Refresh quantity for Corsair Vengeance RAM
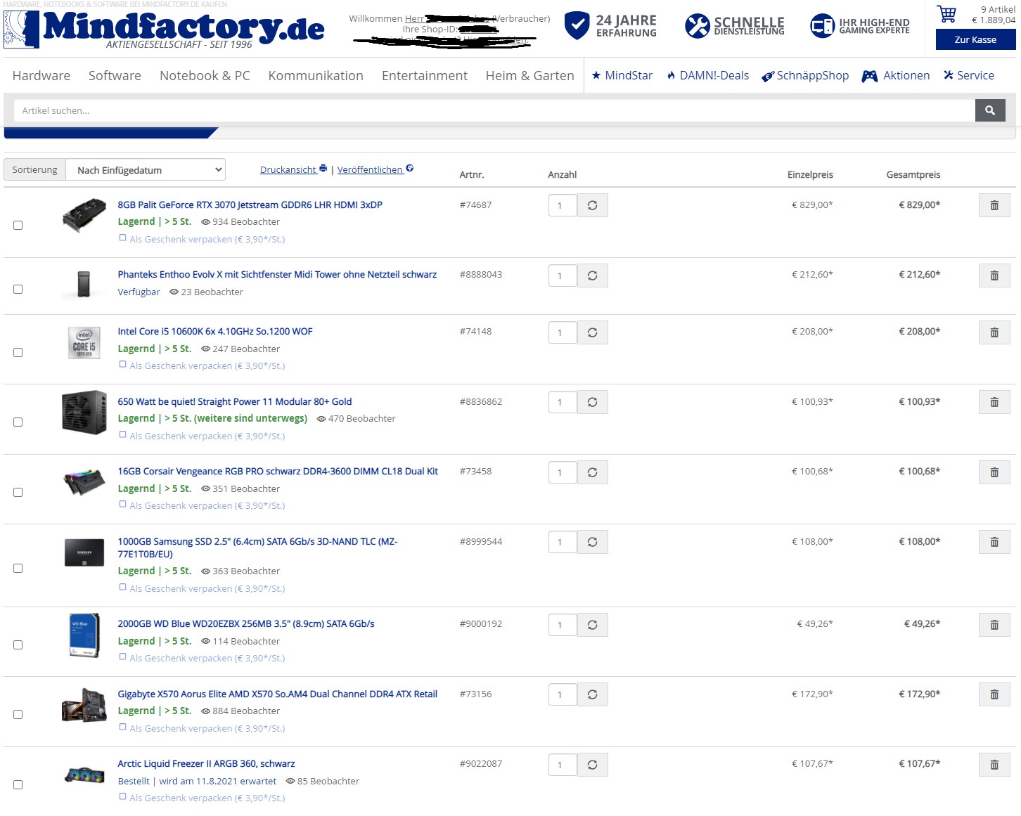 (593, 472)
